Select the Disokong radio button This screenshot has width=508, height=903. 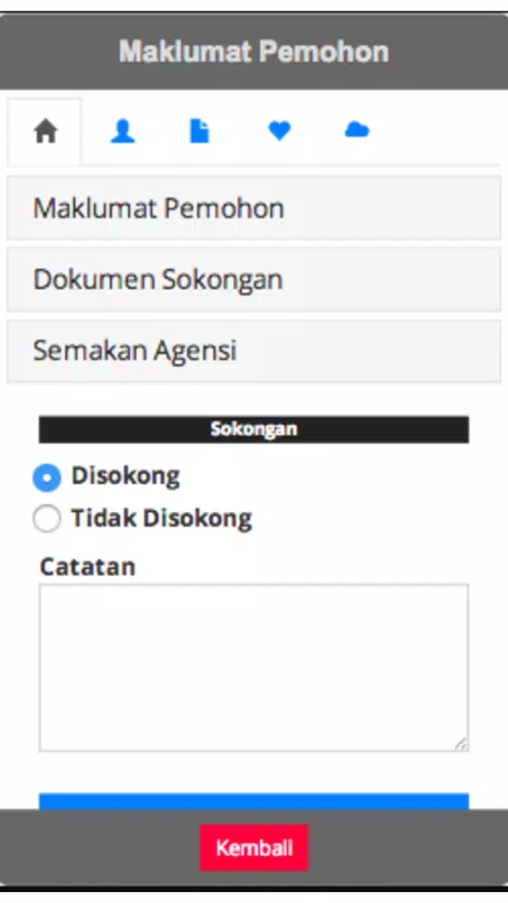[x=47, y=478]
